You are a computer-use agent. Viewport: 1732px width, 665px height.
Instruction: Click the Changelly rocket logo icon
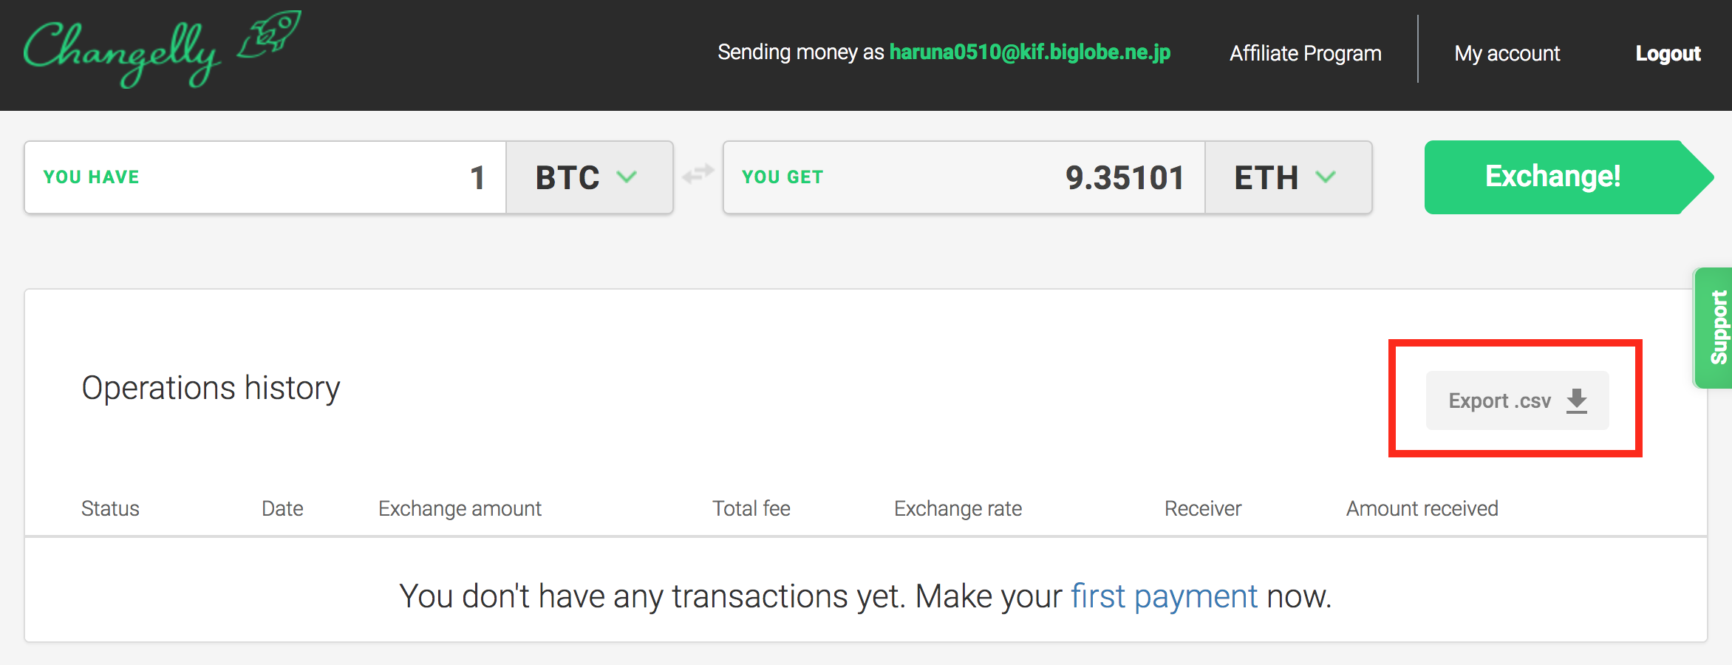(x=269, y=34)
